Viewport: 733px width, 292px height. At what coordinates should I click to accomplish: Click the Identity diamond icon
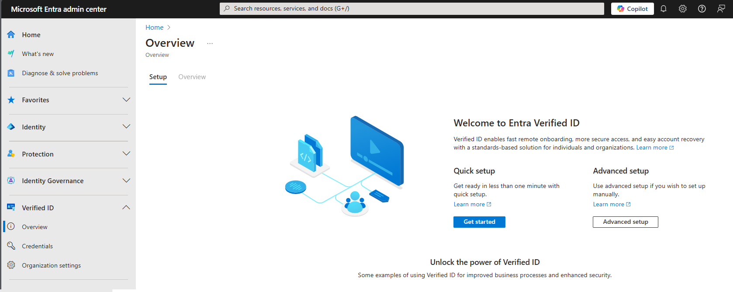click(11, 127)
